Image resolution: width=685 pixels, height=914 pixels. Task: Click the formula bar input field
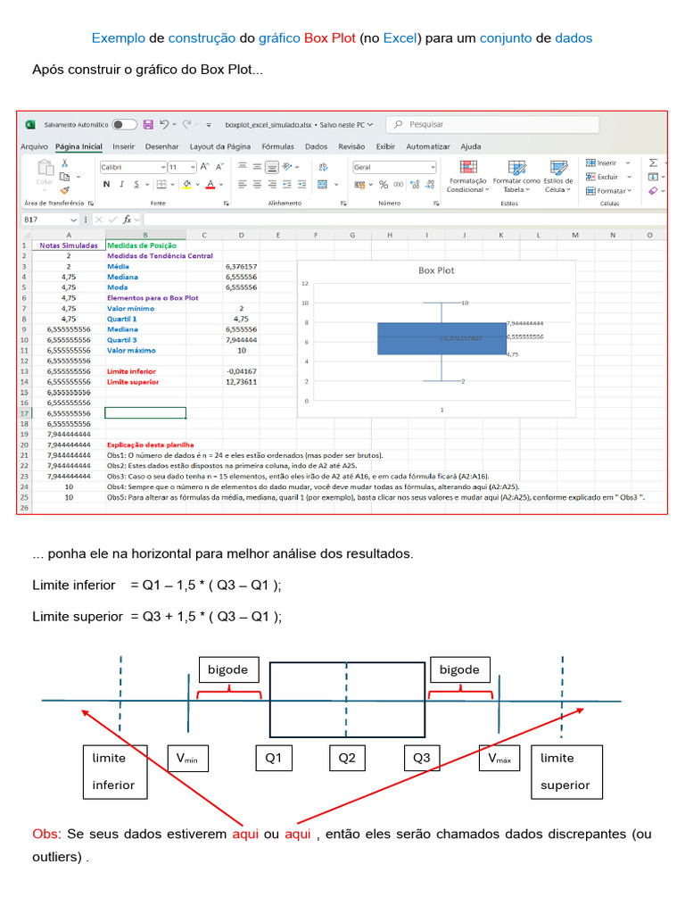pos(405,220)
